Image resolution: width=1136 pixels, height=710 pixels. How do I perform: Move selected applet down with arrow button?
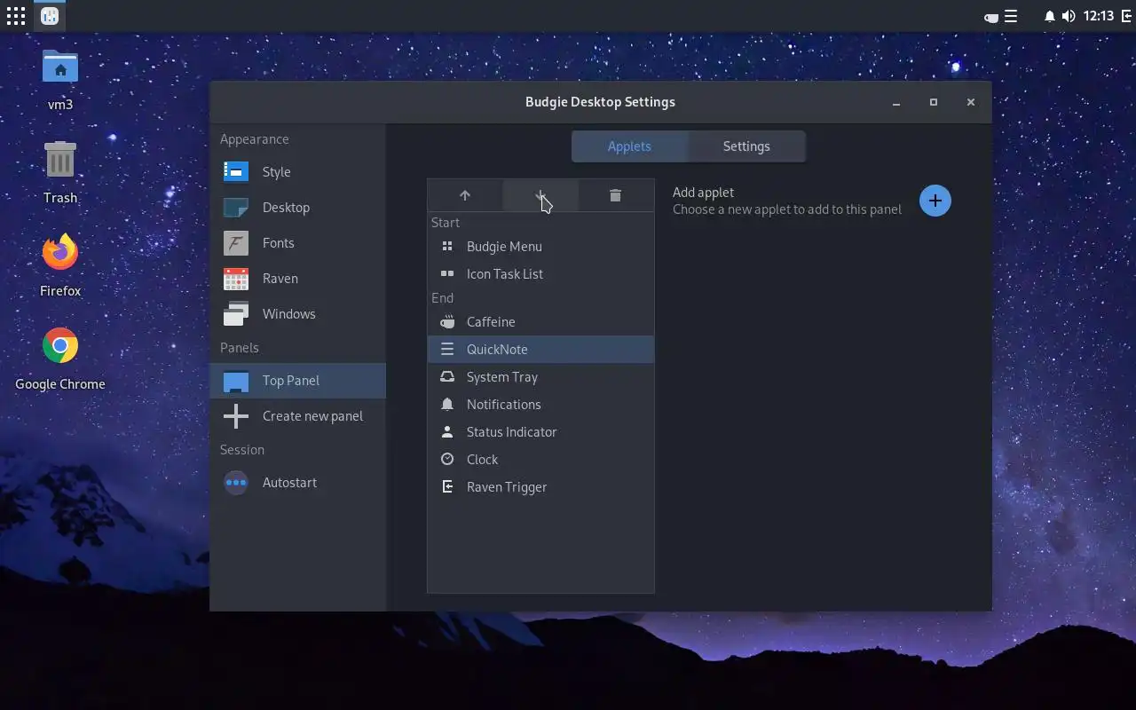pos(540,195)
